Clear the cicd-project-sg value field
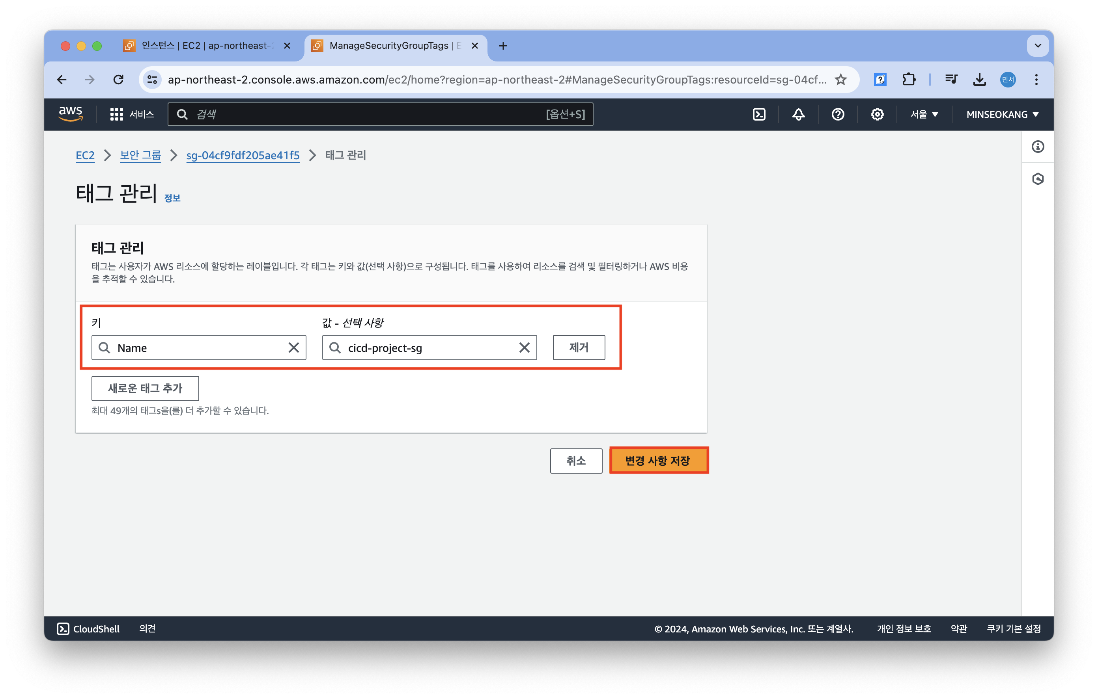 (x=525, y=348)
